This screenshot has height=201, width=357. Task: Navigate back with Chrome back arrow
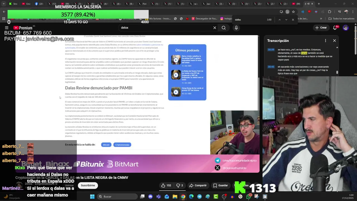pyautogui.click(x=4, y=12)
